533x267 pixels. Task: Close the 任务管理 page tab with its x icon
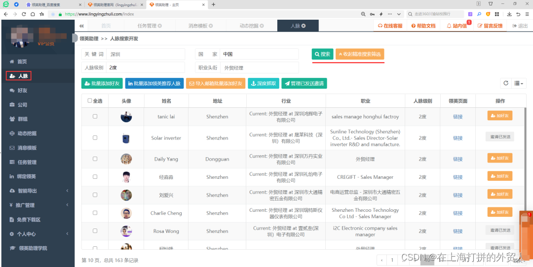click(x=160, y=26)
